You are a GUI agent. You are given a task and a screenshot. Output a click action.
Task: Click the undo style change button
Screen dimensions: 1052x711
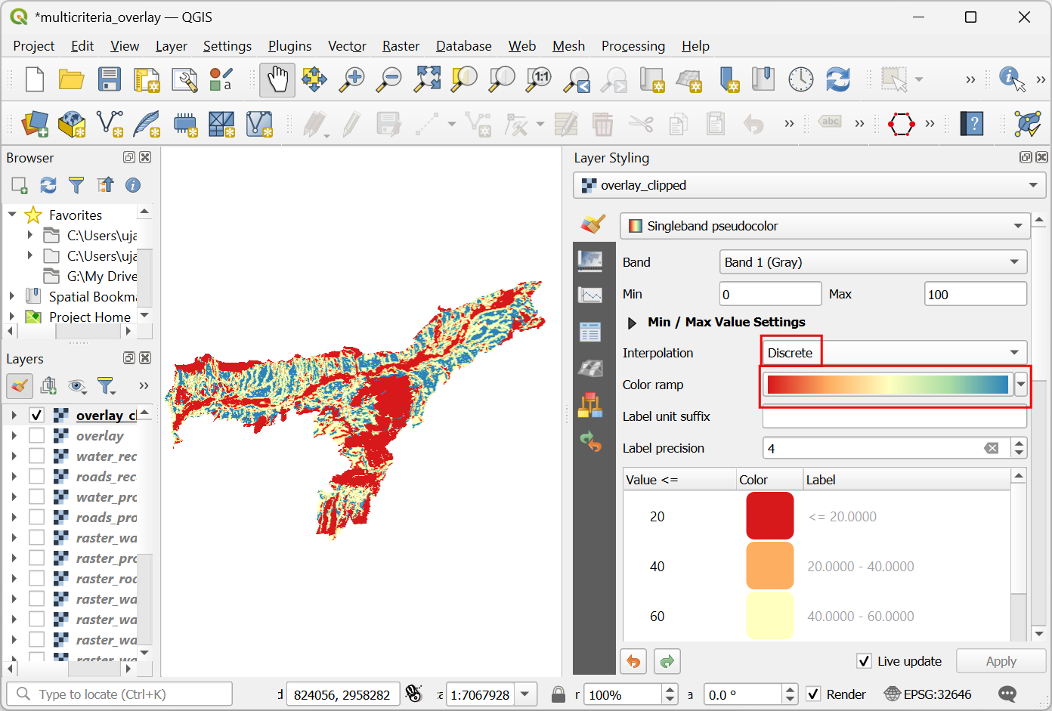tap(633, 662)
